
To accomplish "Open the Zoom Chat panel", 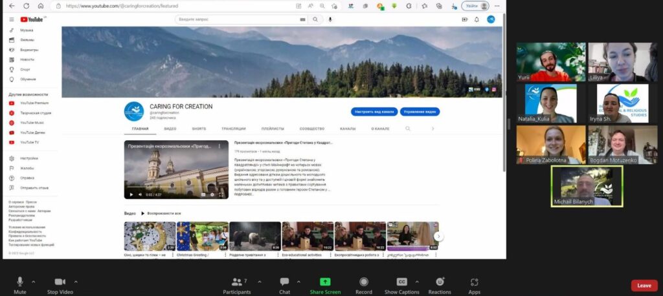I will [x=285, y=286].
